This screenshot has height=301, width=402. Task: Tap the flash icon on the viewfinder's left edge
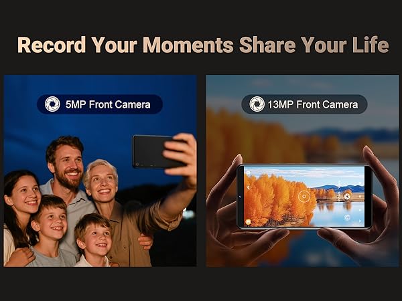pos(248,187)
